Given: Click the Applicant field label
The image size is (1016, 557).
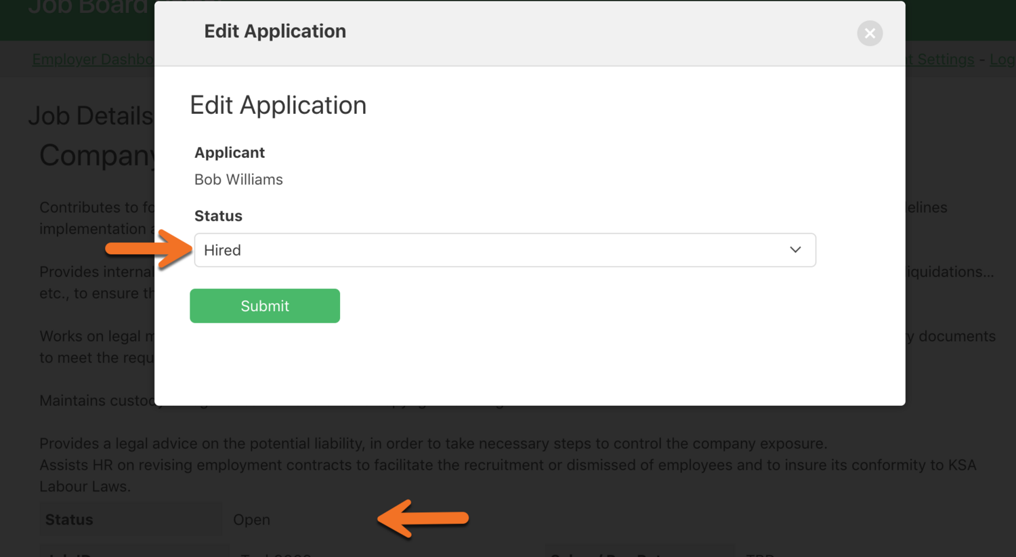Looking at the screenshot, I should (x=230, y=152).
